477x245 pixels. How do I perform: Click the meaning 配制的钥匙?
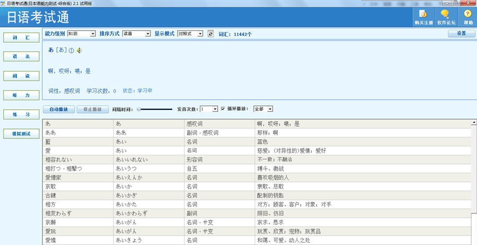270,196
